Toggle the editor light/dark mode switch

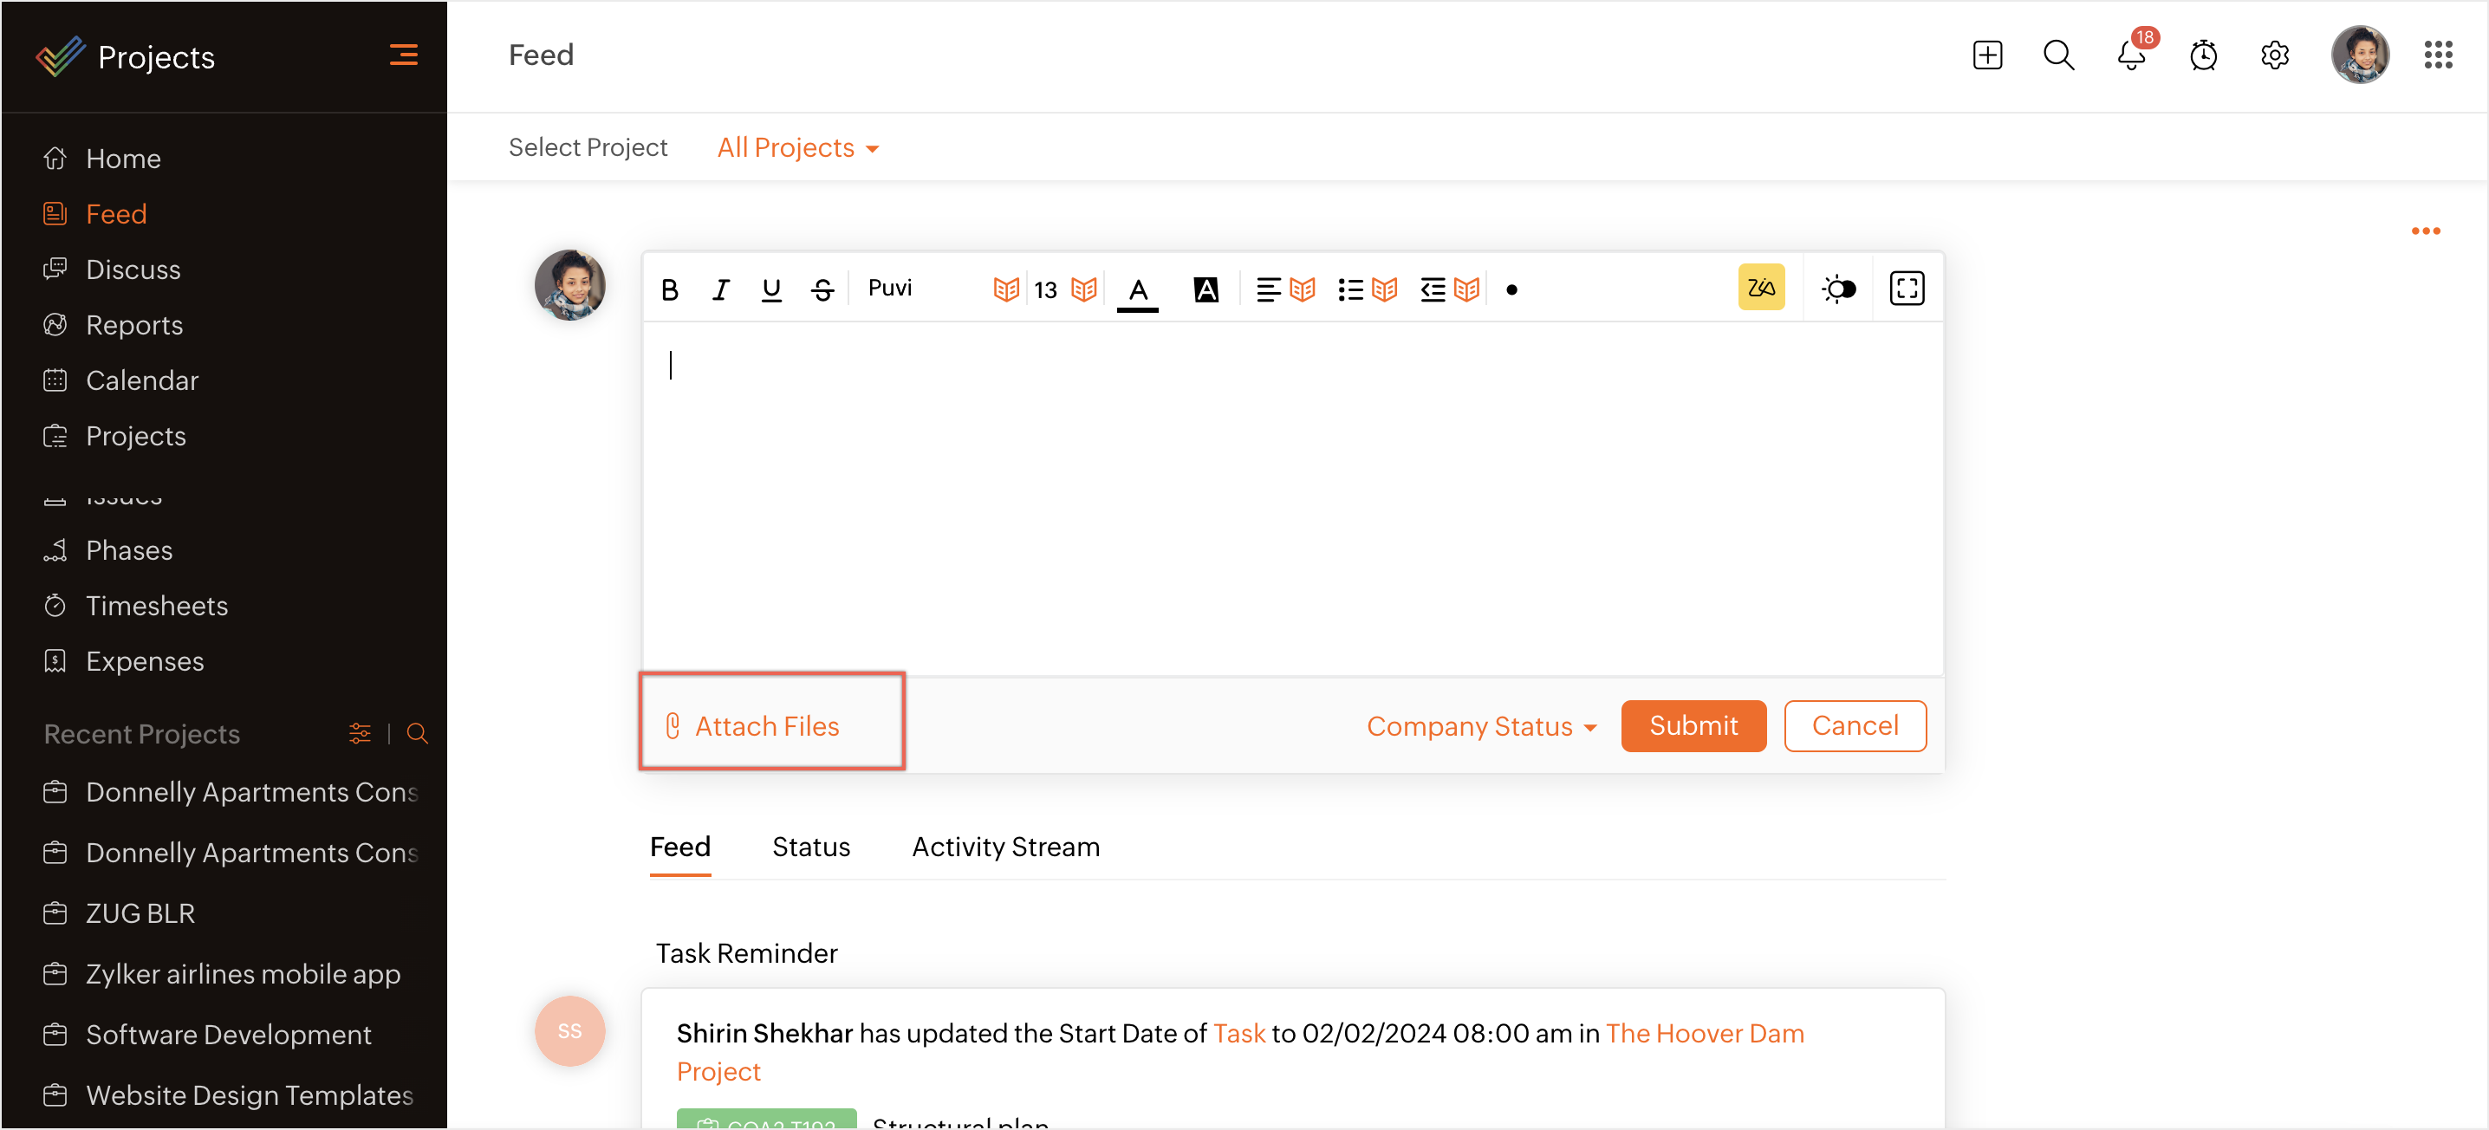pos(1838,289)
